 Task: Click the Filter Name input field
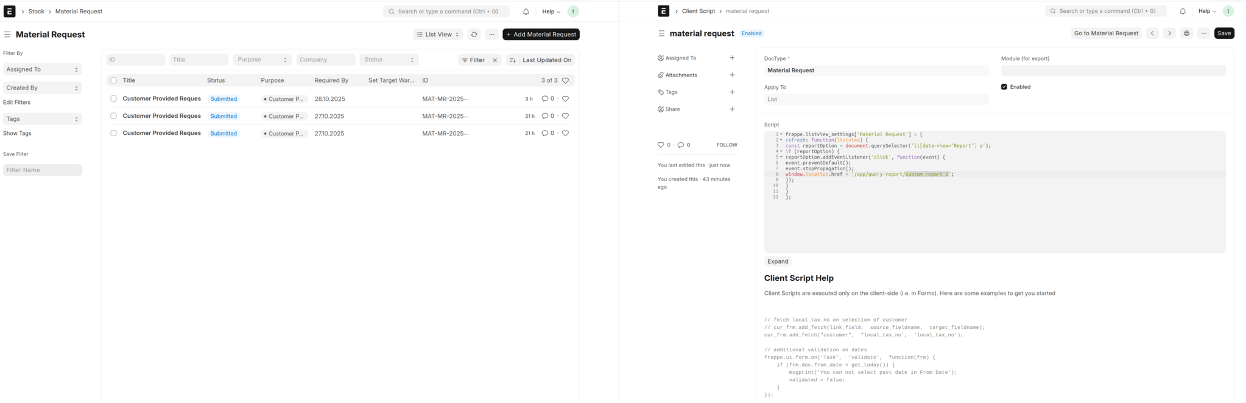coord(42,170)
